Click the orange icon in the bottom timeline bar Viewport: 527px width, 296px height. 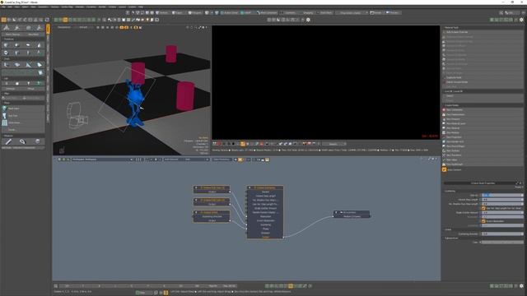pos(291,286)
